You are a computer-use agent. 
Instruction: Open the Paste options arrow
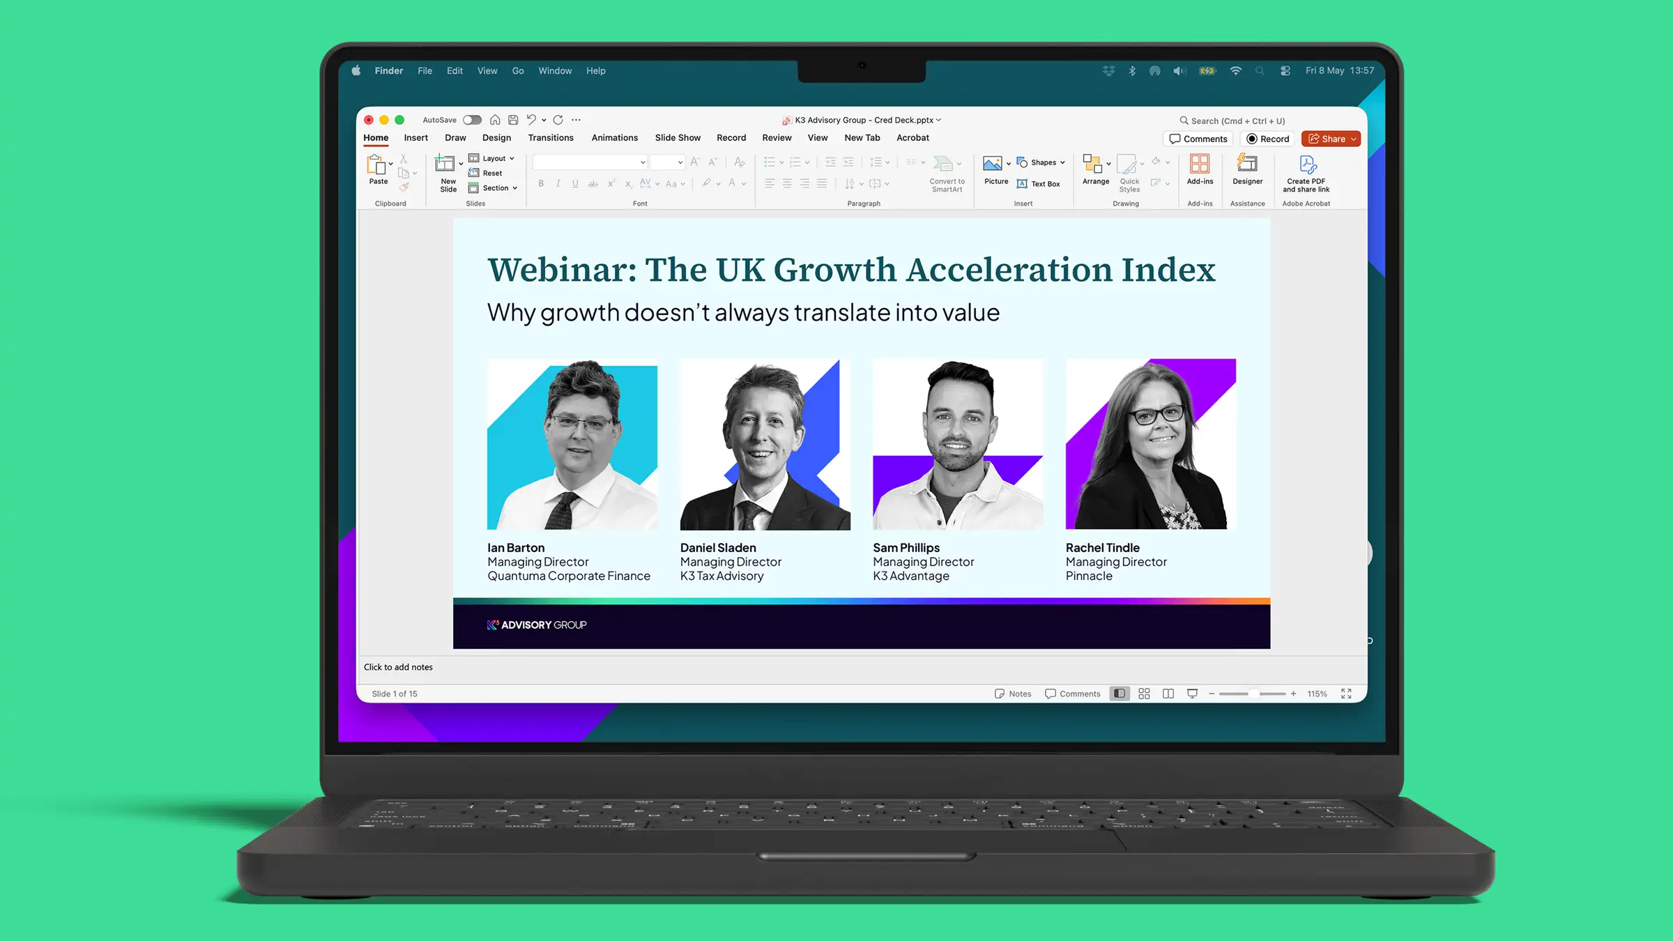pos(391,164)
